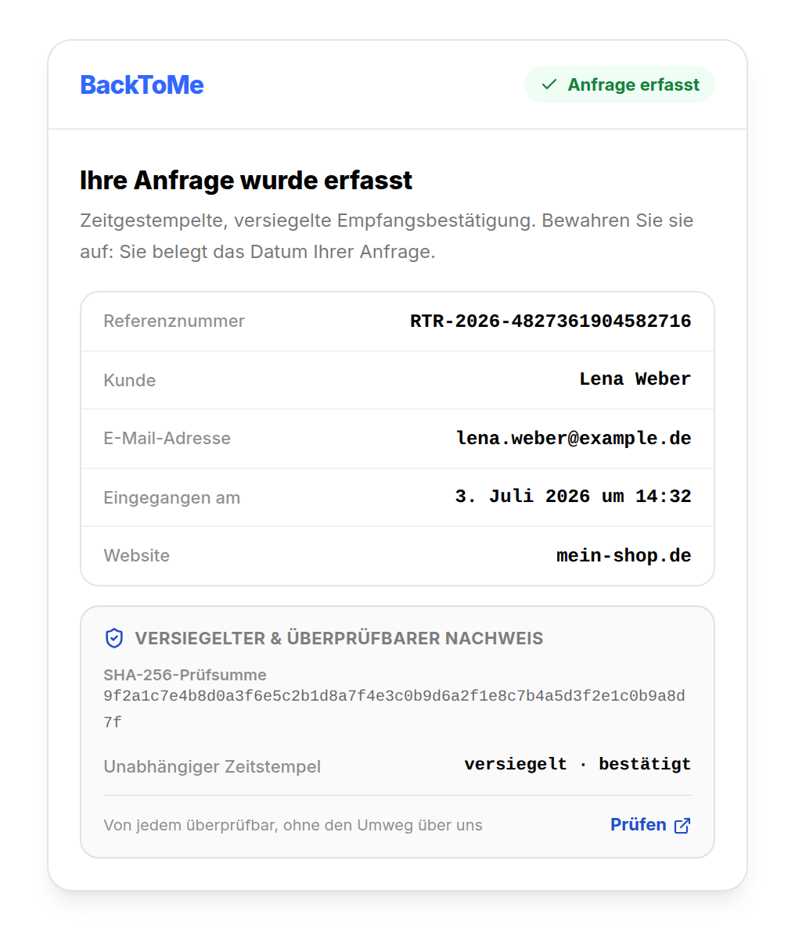
Task: Click the "versiegelt · bestätigt" status value
Action: [x=577, y=764]
